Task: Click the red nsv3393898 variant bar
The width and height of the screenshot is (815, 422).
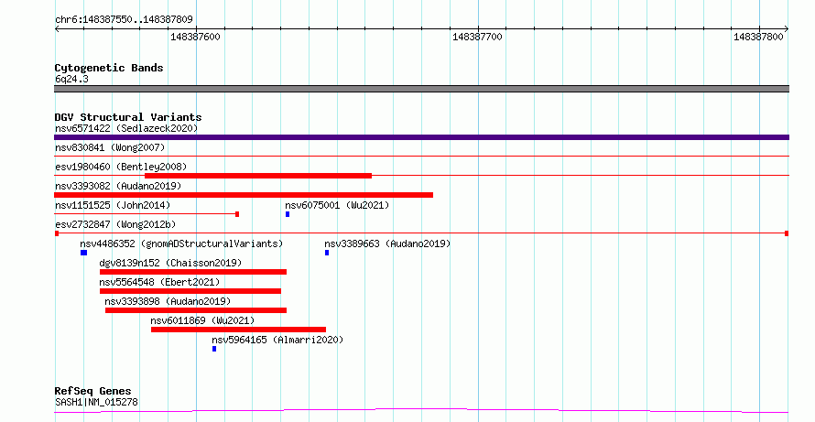Action: coord(196,310)
